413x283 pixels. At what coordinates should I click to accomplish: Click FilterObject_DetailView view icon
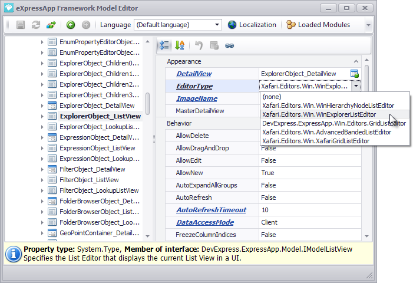point(52,169)
